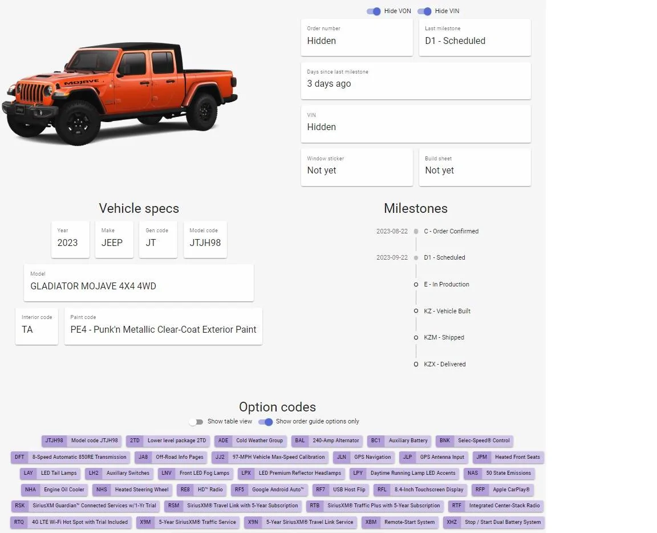Viewport: 657px width, 533px height.
Task: Click the PE4 Punk'n Metallic paint code card
Action: tap(164, 326)
